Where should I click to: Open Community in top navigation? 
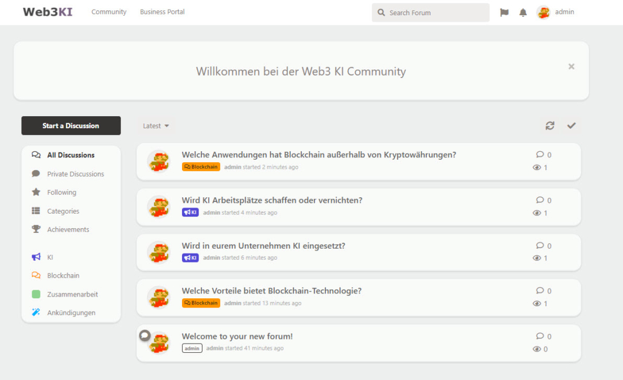click(109, 12)
